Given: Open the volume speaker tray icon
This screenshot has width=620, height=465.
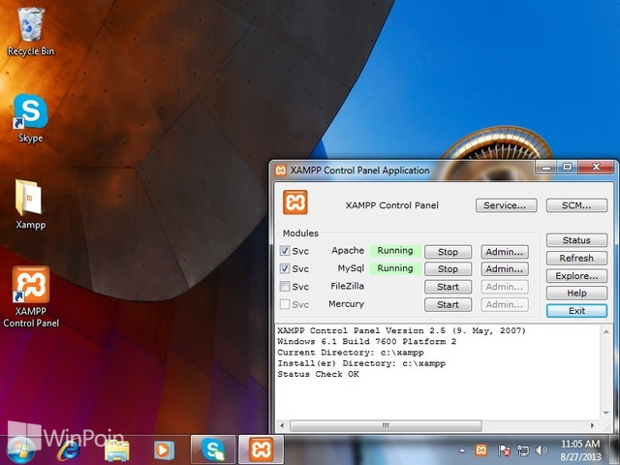Looking at the screenshot, I should pyautogui.click(x=542, y=449).
